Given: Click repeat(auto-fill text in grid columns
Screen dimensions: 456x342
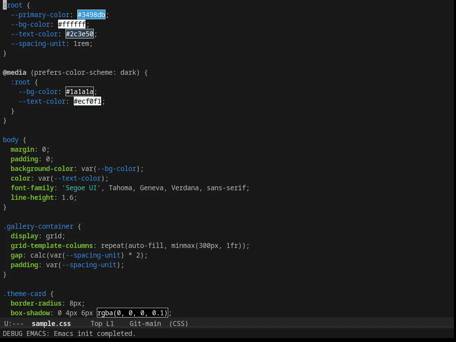Looking at the screenshot, I should point(132,245).
